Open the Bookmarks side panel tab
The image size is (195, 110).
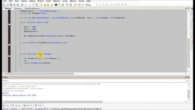tap(192, 24)
